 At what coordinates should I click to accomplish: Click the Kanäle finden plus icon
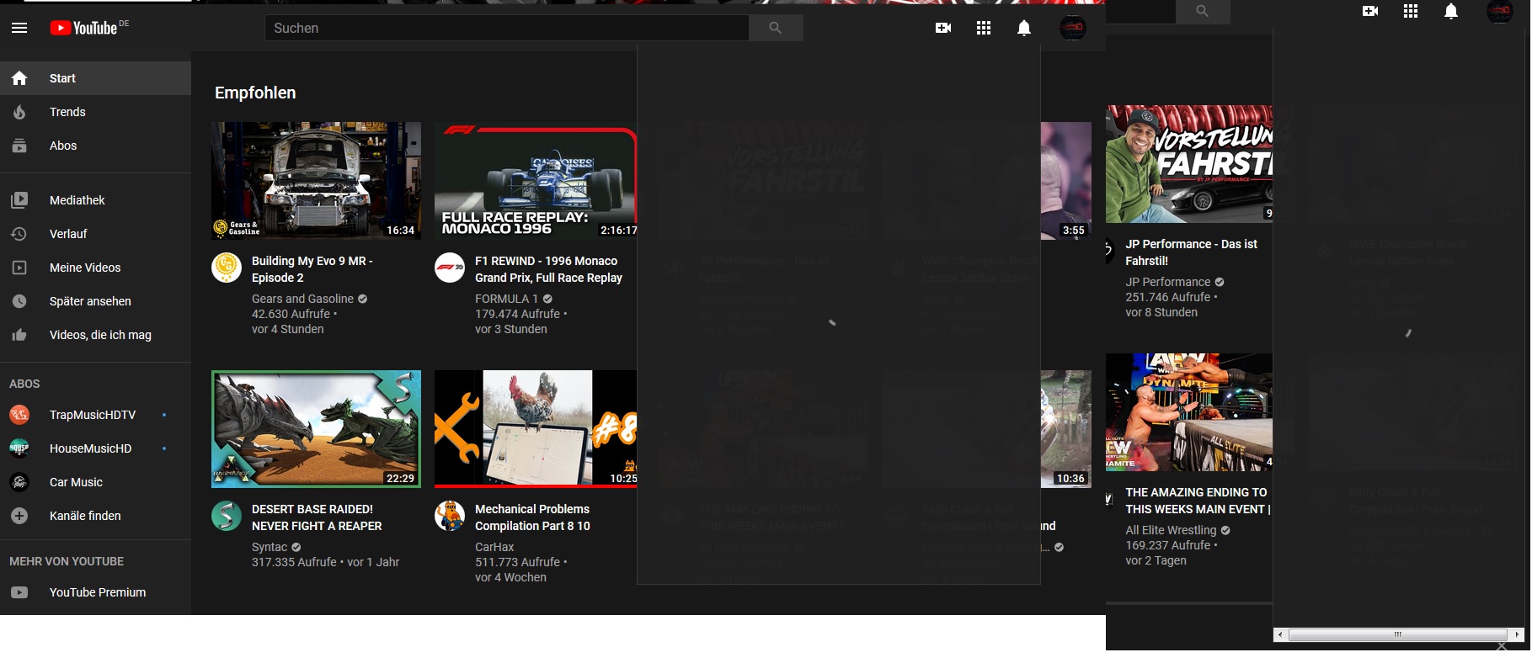19,516
